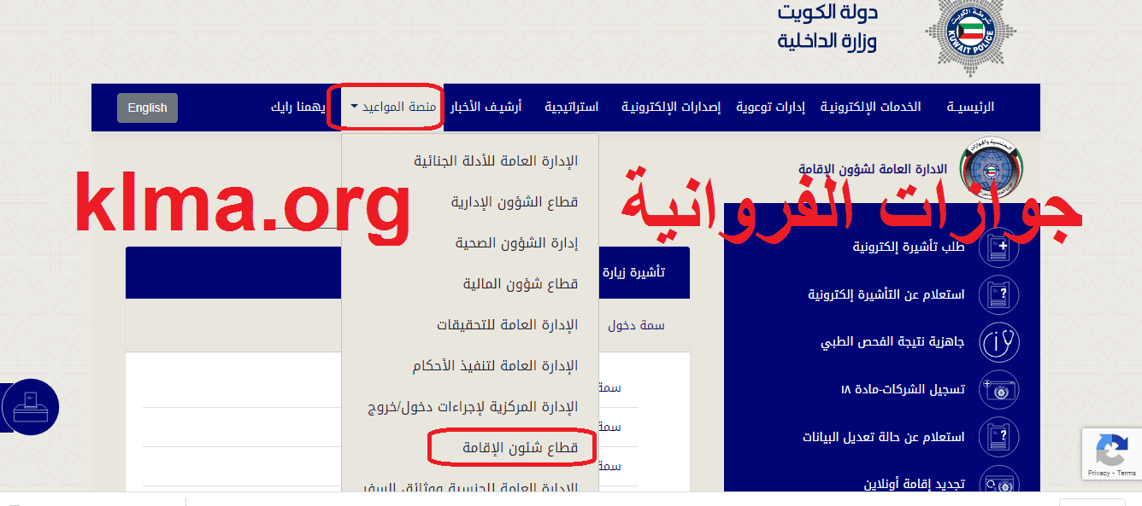Open the تجديد إقامة أونلاين link

pos(914,484)
